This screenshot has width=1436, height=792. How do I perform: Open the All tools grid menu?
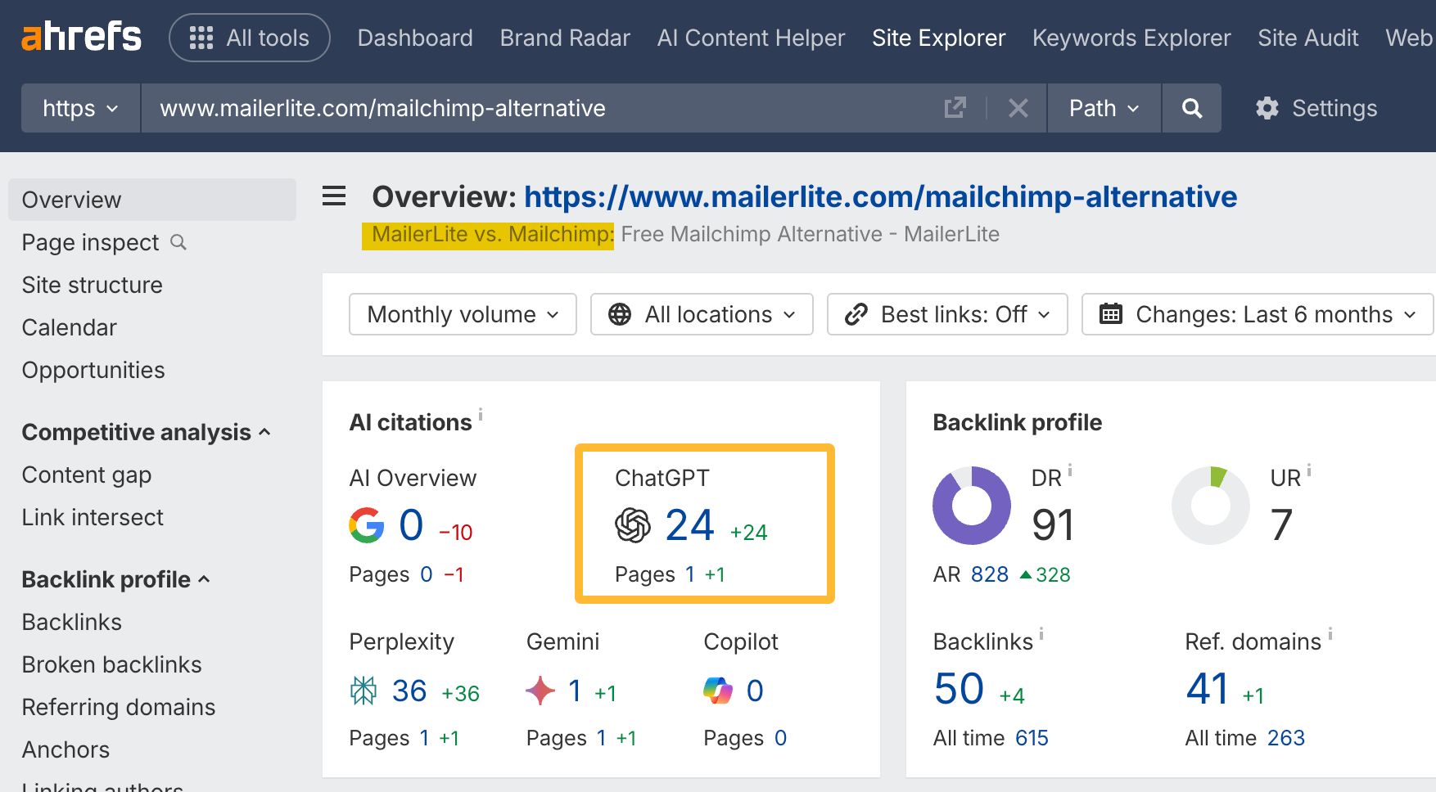click(249, 37)
